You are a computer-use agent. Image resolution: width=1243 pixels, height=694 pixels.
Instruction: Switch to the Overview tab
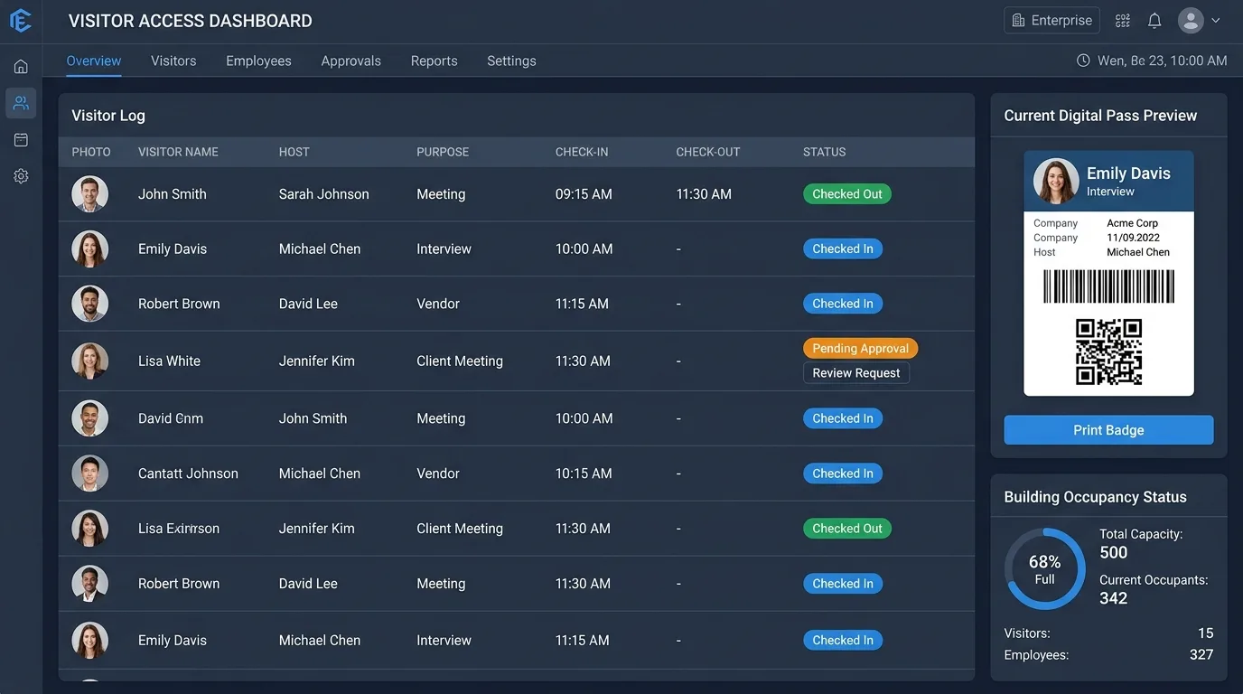94,61
